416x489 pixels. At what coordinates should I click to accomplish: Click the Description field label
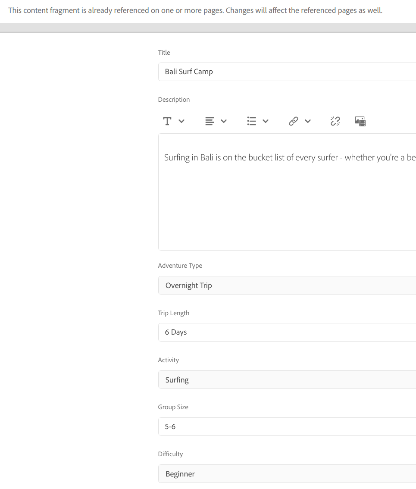pos(174,100)
